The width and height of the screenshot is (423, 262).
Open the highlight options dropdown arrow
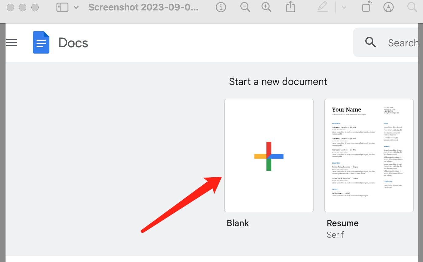tap(344, 8)
